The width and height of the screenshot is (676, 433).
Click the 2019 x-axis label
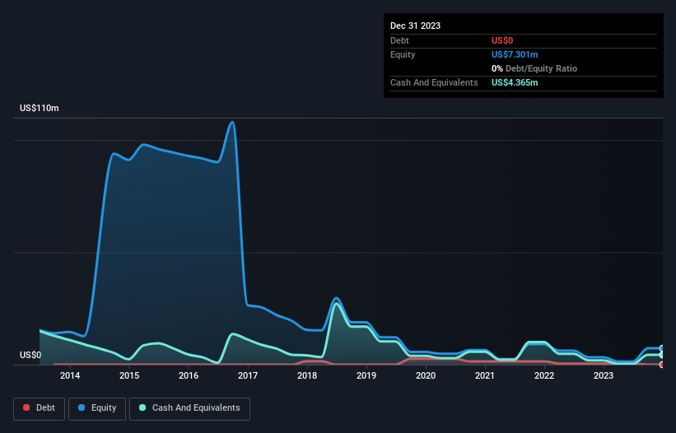point(366,375)
